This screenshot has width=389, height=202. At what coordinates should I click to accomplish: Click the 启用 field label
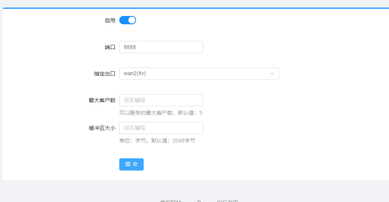click(110, 21)
